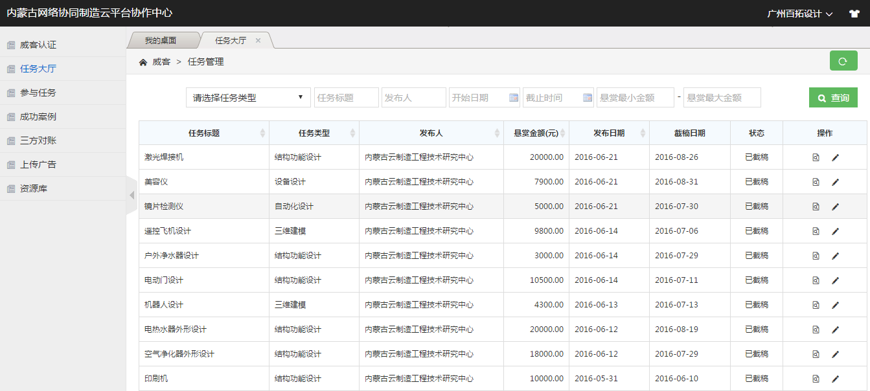Open 参与任务 in the sidebar
This screenshot has height=391, width=870.
[x=38, y=93]
